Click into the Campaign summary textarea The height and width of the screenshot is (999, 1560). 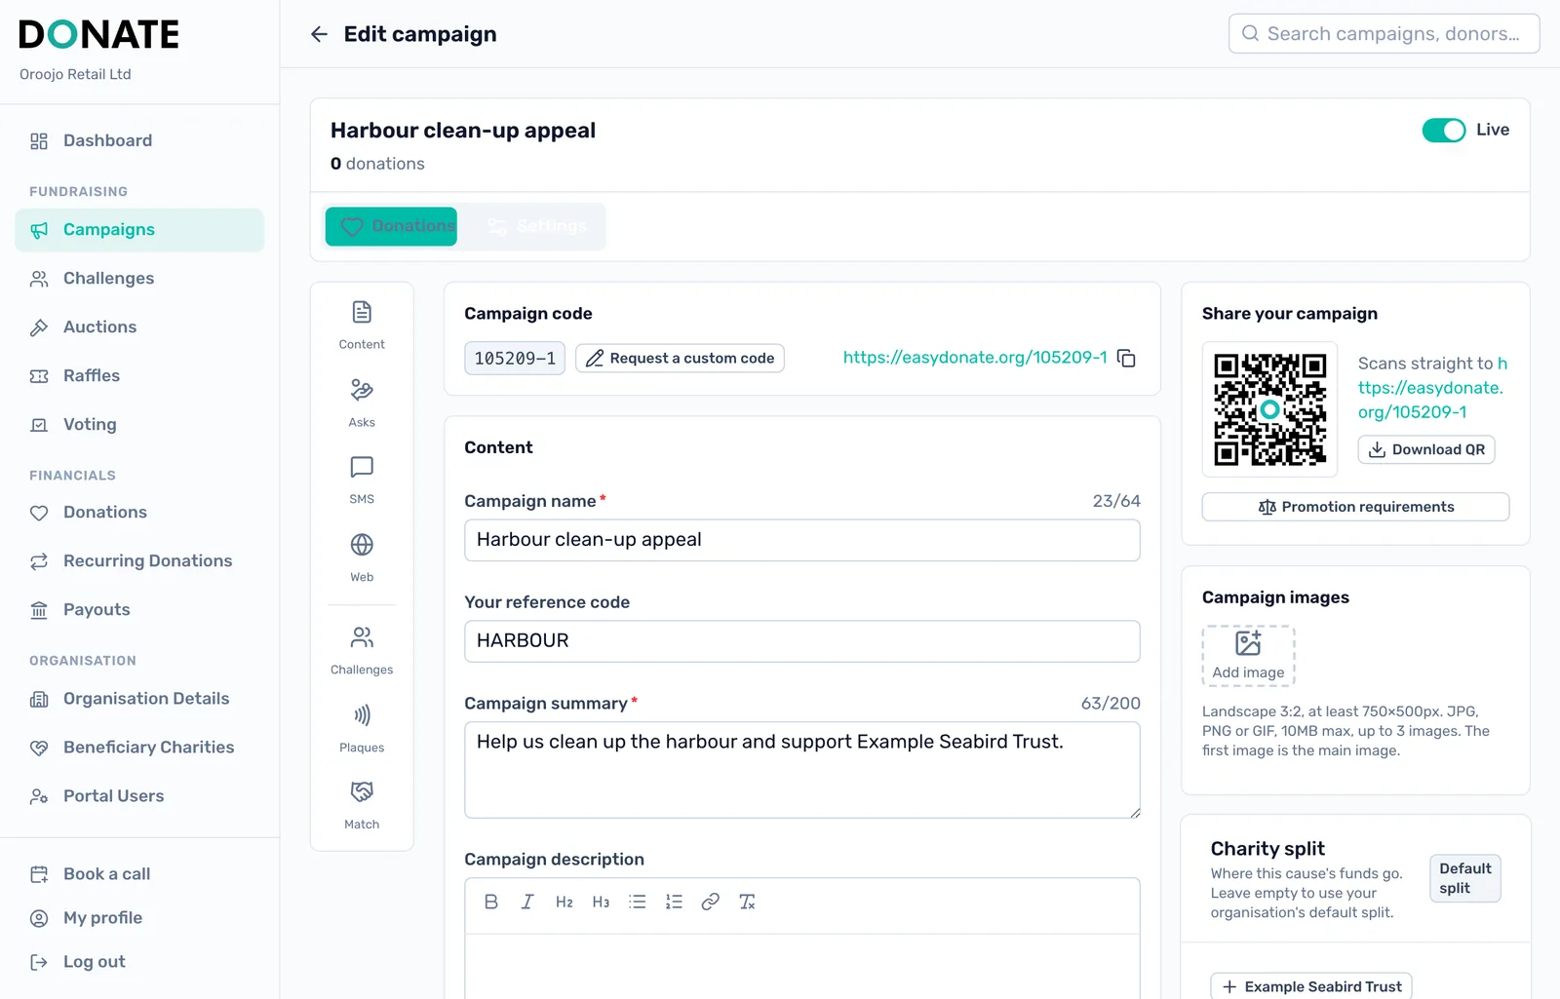coord(801,770)
